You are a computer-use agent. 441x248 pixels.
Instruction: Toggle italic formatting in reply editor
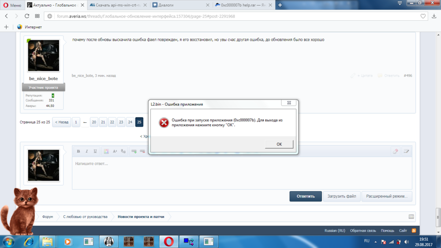tap(87, 151)
